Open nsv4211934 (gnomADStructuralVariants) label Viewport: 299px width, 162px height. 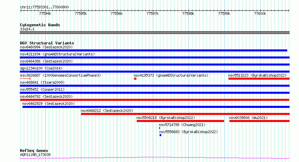click(57, 54)
